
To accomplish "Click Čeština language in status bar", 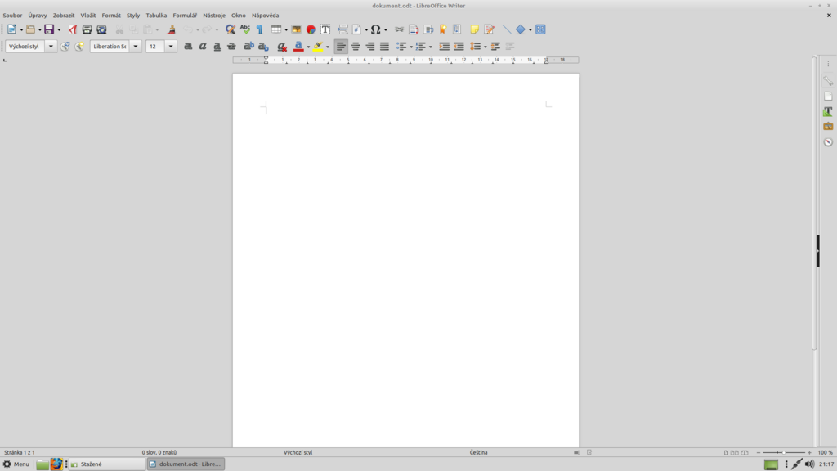I will coord(478,452).
